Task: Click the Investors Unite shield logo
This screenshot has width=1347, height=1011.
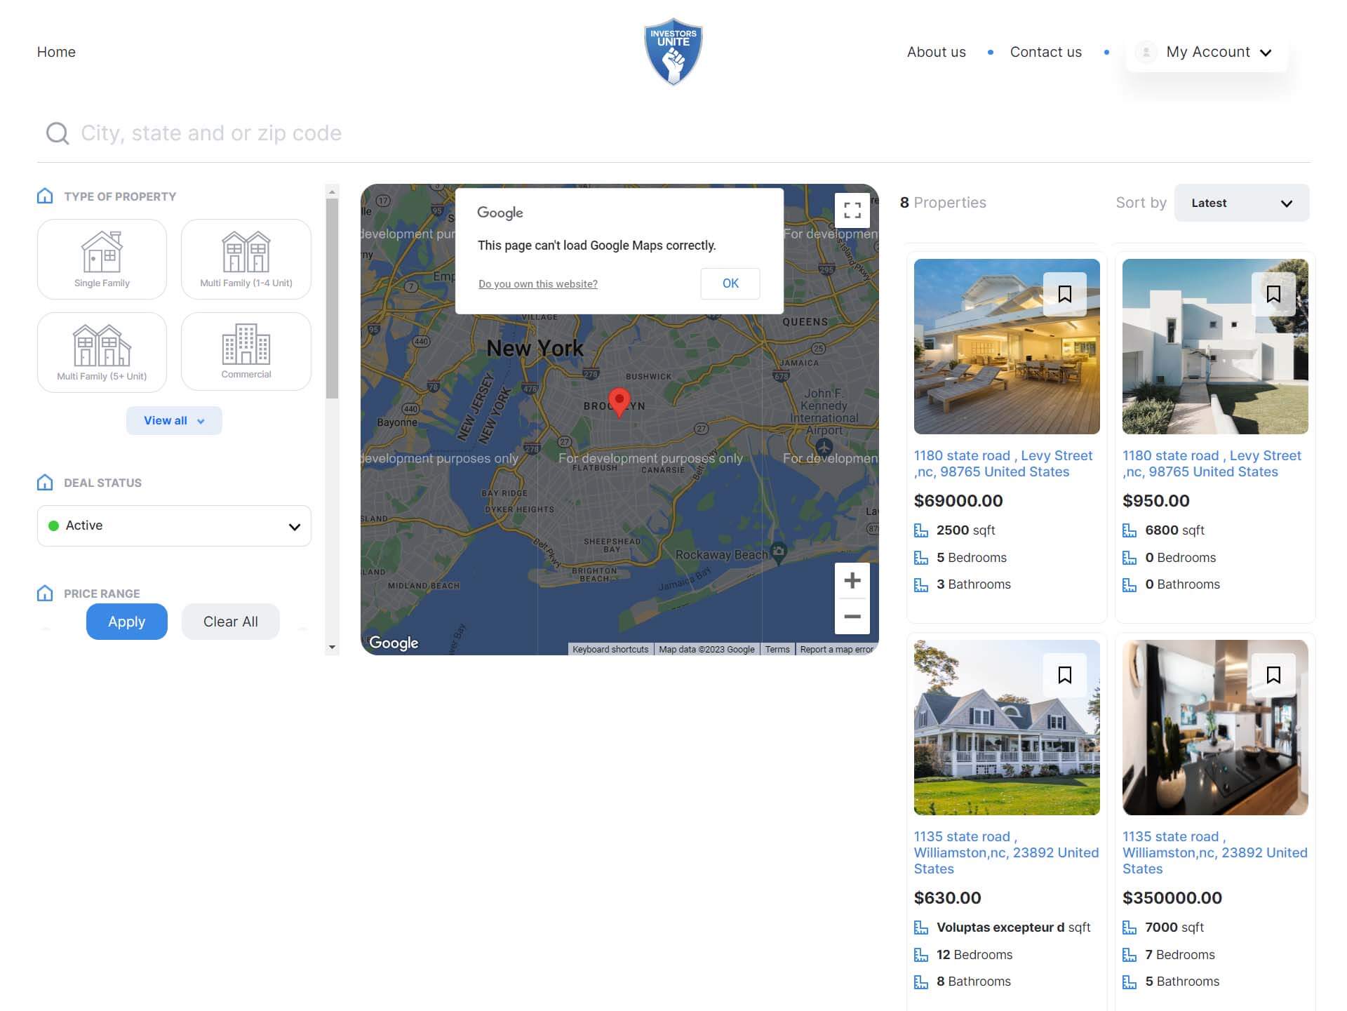Action: (x=673, y=52)
